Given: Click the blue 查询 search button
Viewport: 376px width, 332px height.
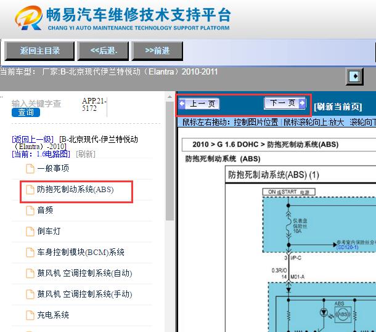Looking at the screenshot, I should [x=26, y=112].
